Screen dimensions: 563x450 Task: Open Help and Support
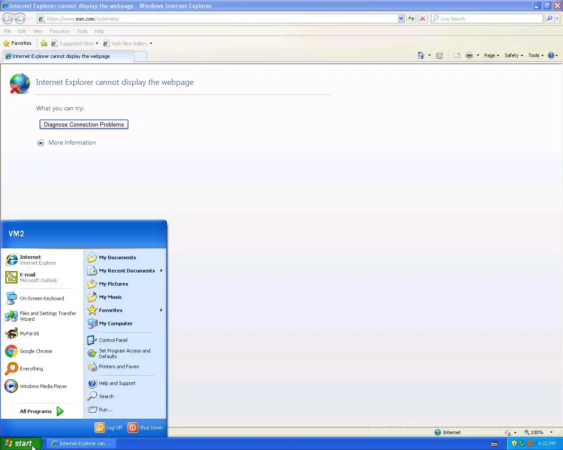(125, 383)
